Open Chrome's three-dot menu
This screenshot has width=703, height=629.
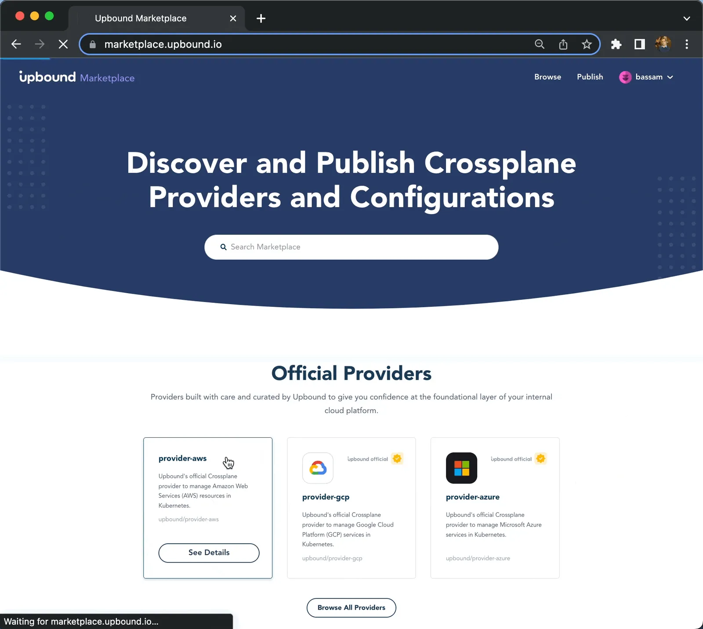(687, 44)
